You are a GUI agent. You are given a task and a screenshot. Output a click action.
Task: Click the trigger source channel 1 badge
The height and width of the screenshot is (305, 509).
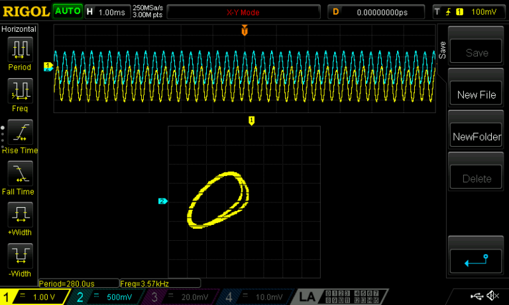pos(459,12)
